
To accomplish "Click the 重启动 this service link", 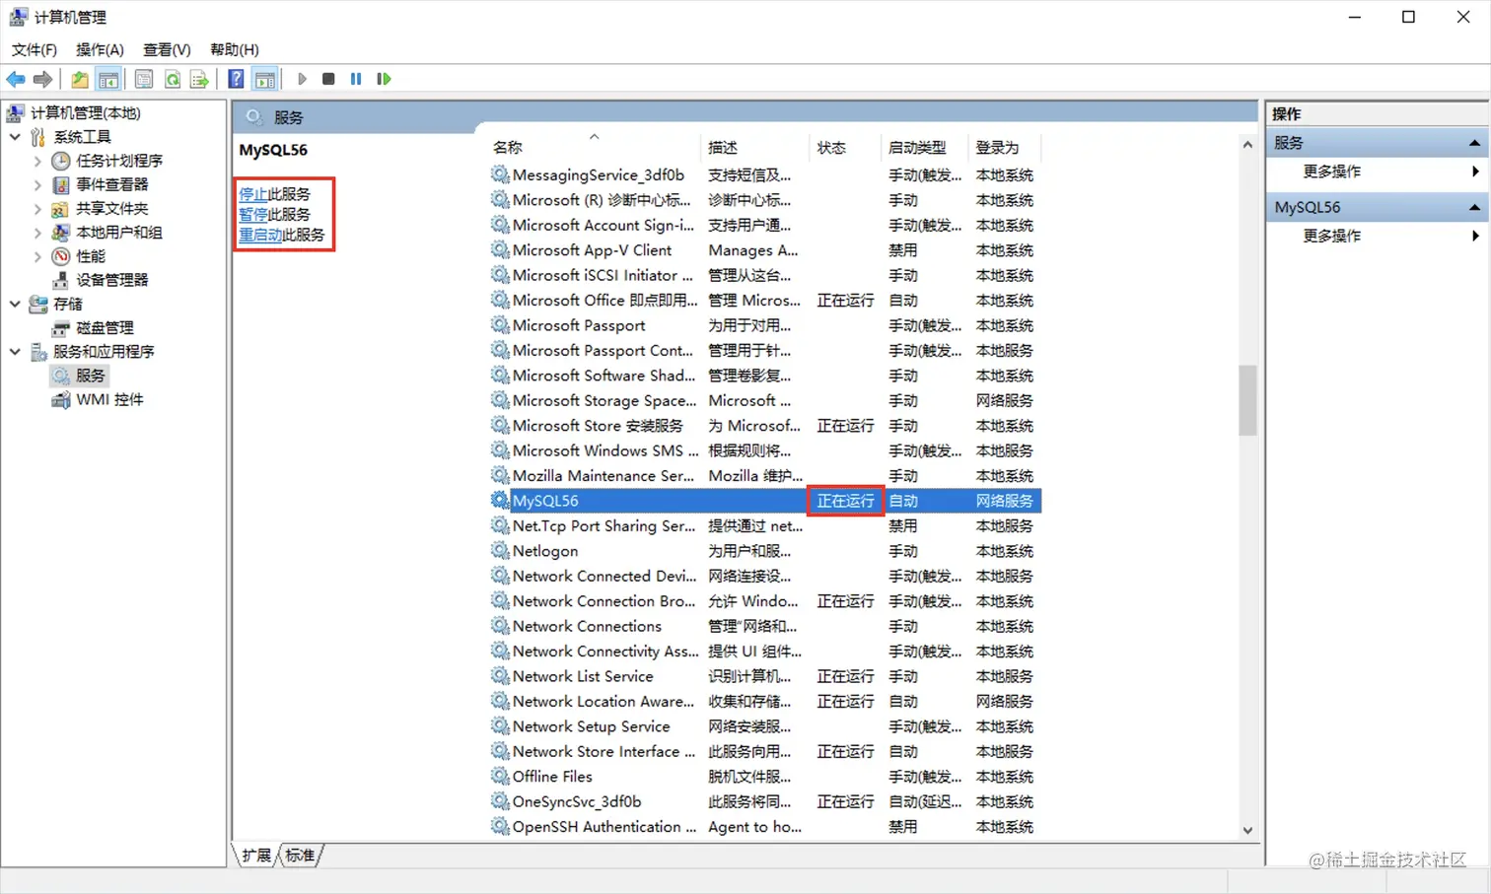I will (x=260, y=236).
